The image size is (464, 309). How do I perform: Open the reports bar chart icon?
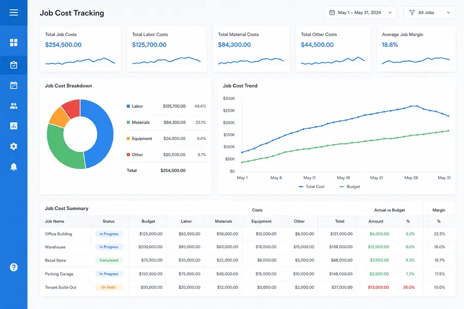[13, 126]
